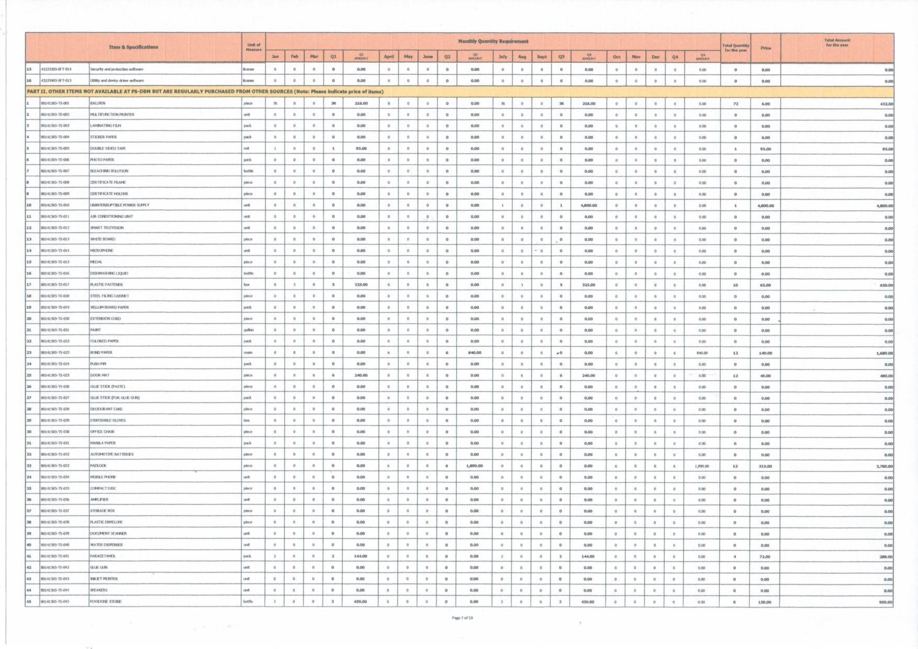Click the 'CERTIFICATE HOLDER' item name
The height and width of the screenshot is (649, 918).
point(109,194)
